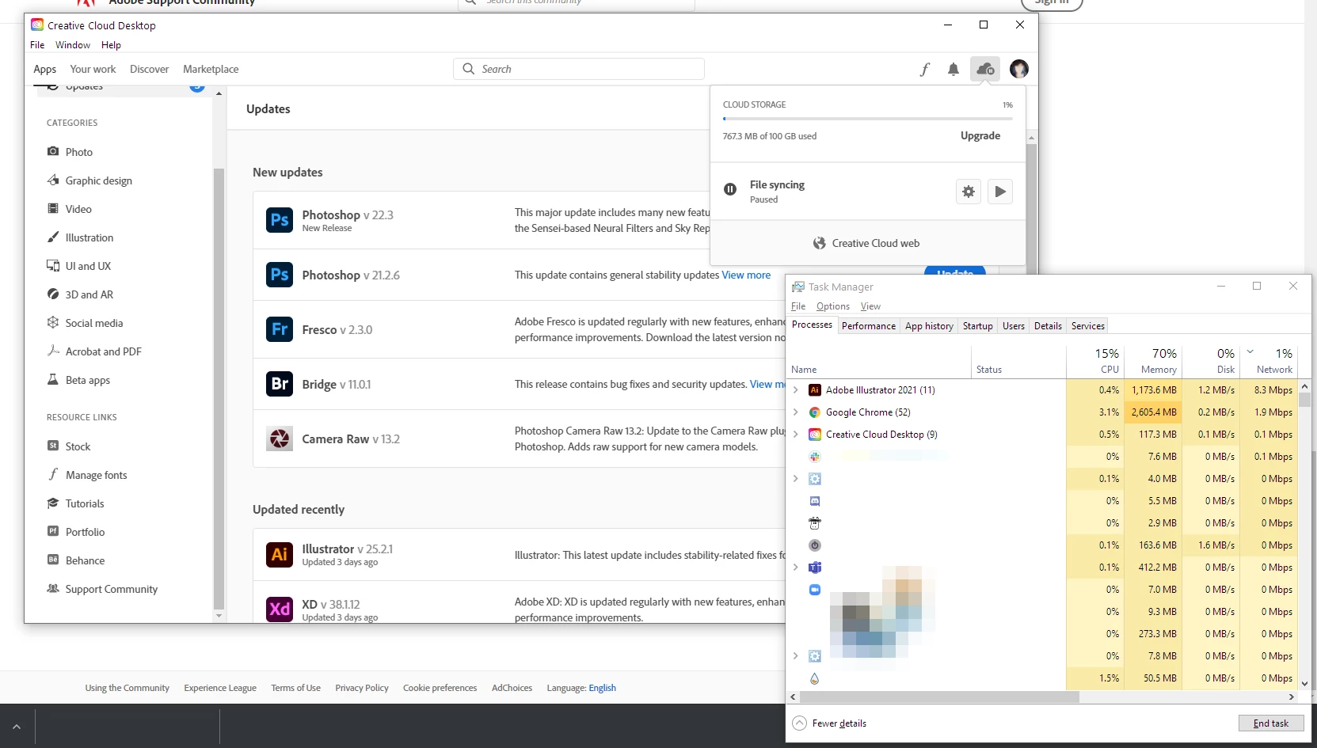Open the Beta apps category
The width and height of the screenshot is (1317, 748).
78,380
